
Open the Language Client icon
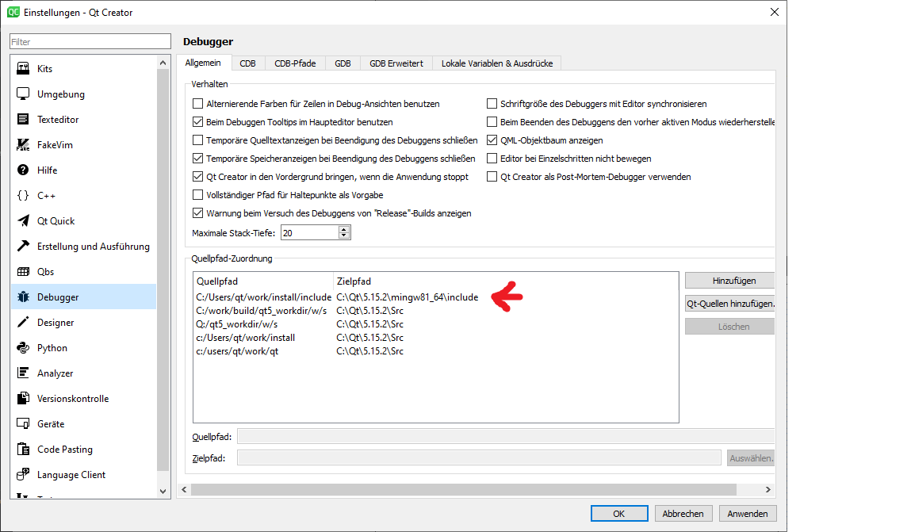(x=23, y=474)
